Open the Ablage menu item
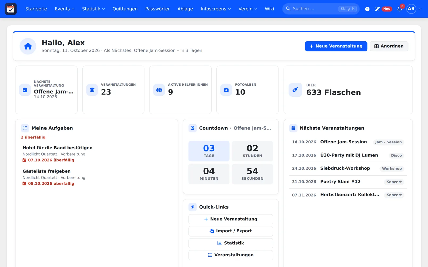This screenshot has height=267, width=428. coord(185,9)
